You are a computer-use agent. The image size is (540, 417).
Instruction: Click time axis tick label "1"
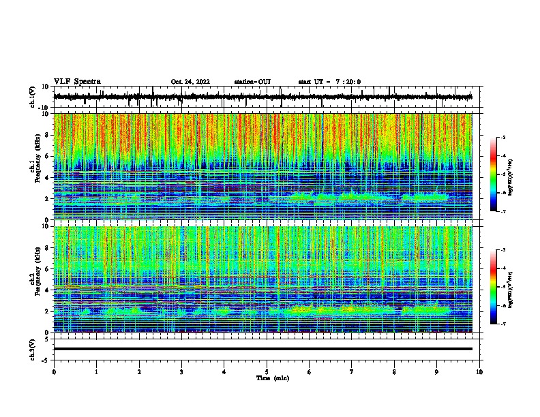point(96,372)
